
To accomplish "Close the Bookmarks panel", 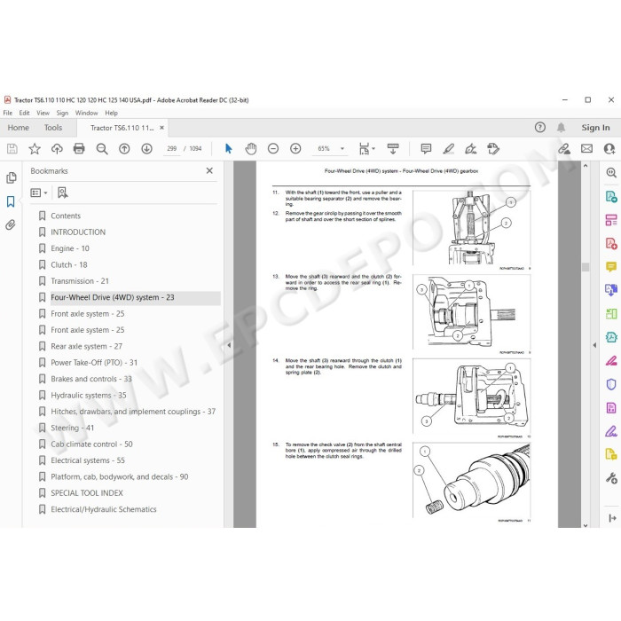I will tap(209, 170).
